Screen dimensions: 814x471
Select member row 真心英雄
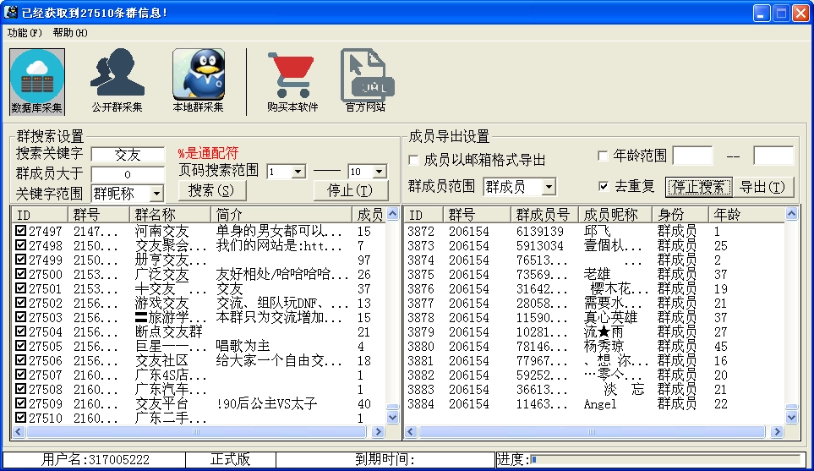click(594, 317)
